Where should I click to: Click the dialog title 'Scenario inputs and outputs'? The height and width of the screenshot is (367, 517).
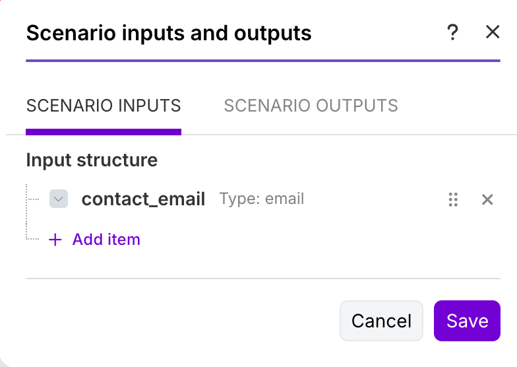coord(169,33)
